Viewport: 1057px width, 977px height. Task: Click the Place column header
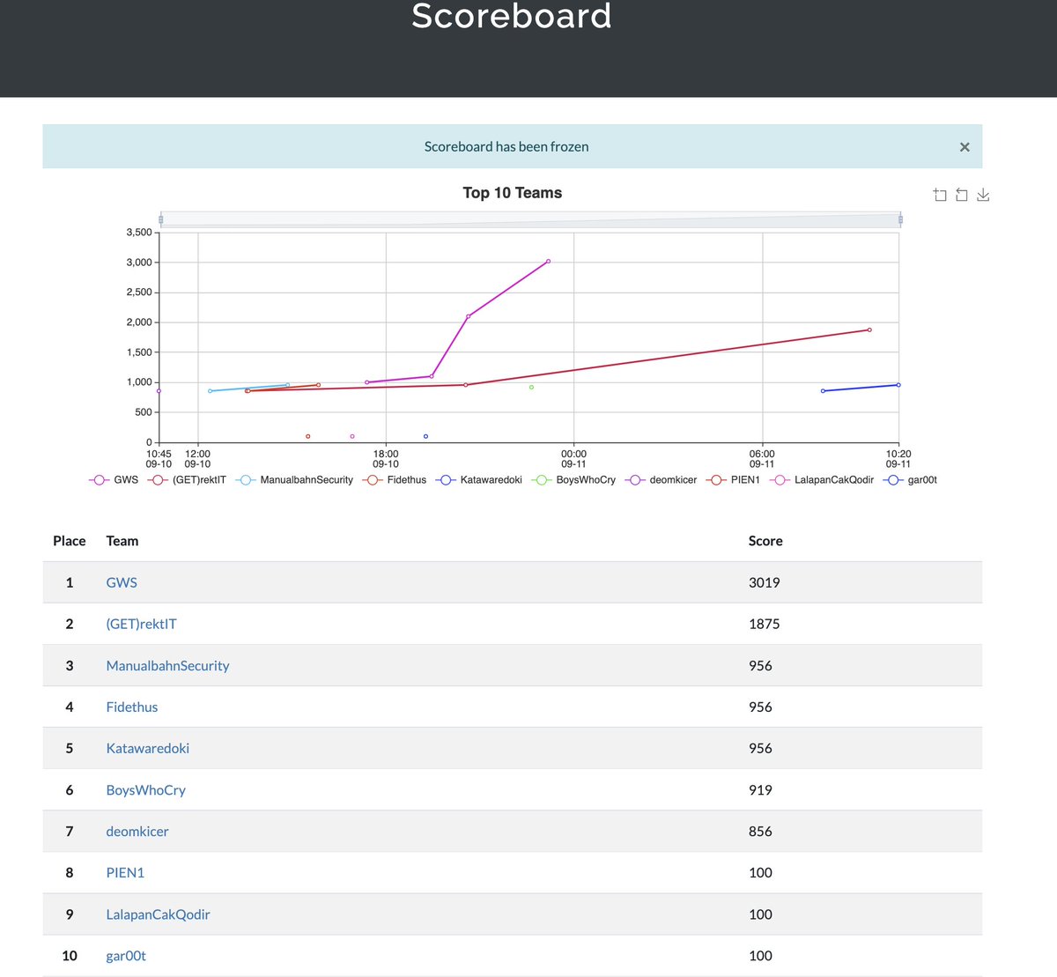70,541
